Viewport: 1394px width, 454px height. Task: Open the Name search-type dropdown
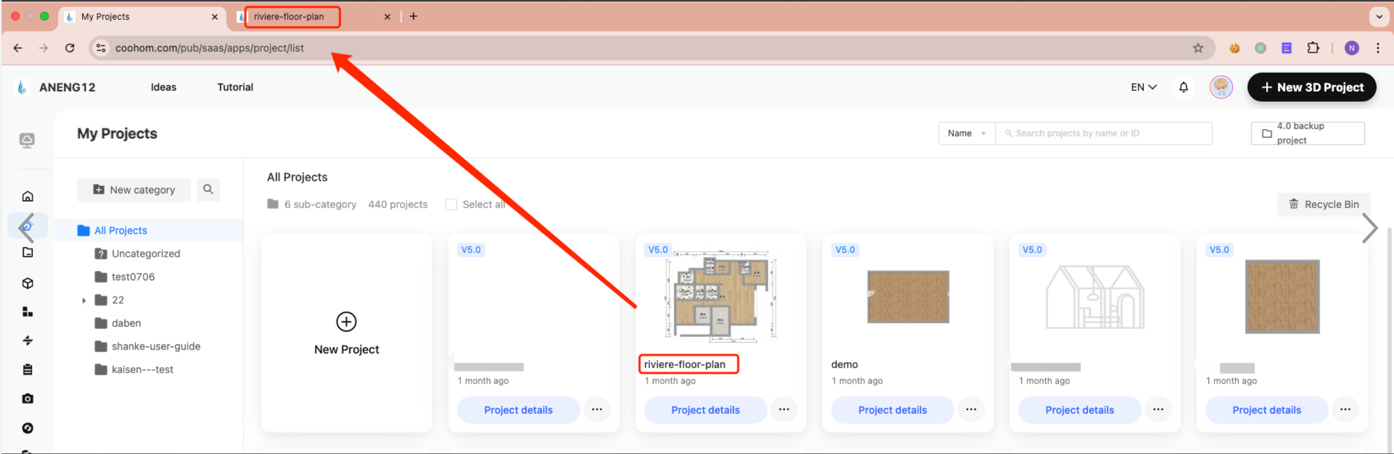967,133
